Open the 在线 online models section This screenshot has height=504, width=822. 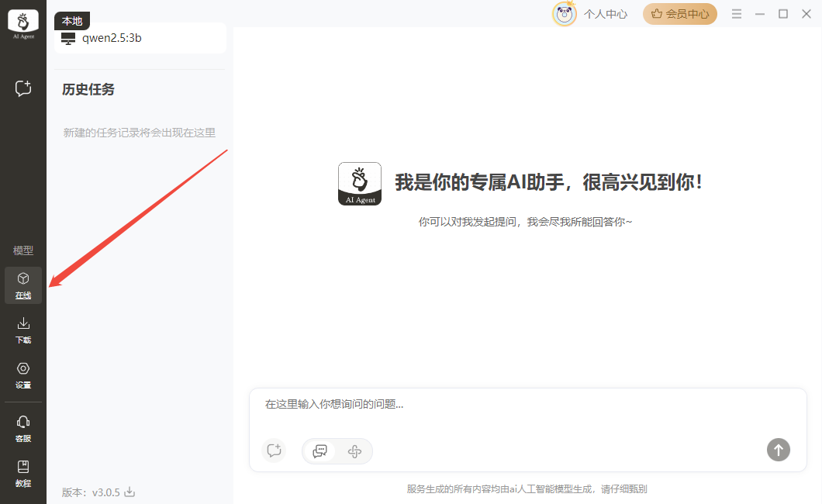click(x=23, y=285)
